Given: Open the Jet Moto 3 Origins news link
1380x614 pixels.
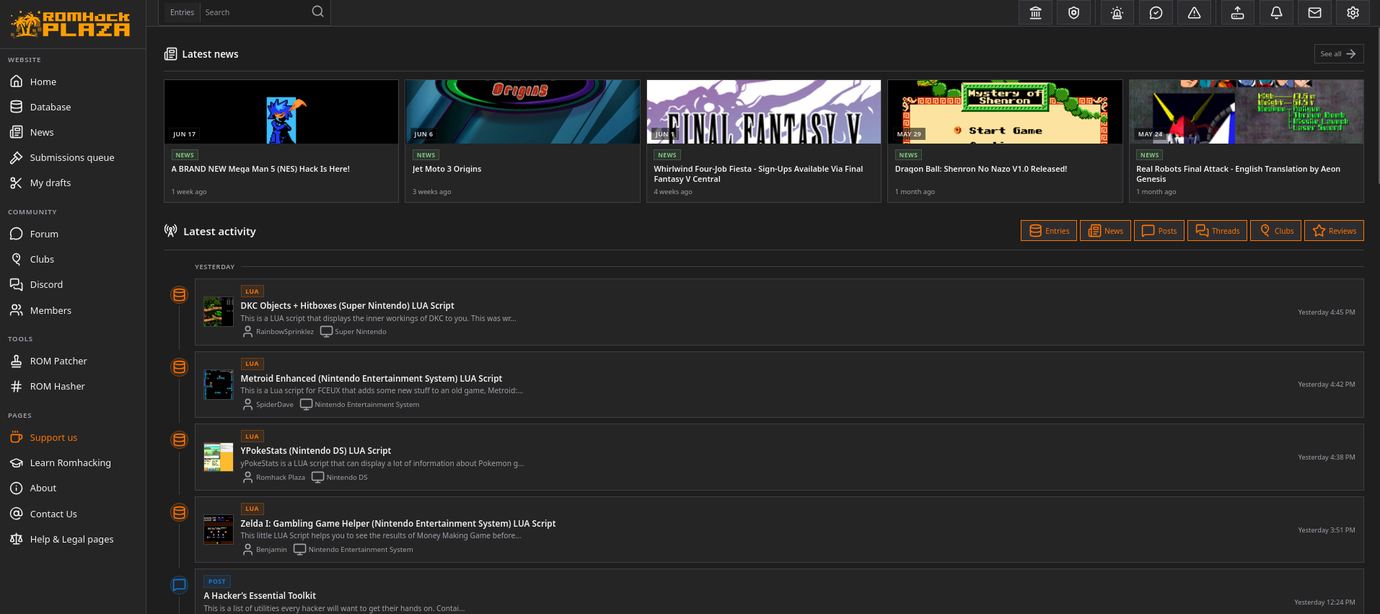Looking at the screenshot, I should 447,169.
